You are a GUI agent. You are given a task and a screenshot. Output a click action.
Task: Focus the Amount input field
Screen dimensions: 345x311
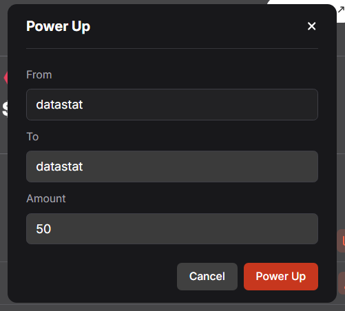(x=172, y=228)
